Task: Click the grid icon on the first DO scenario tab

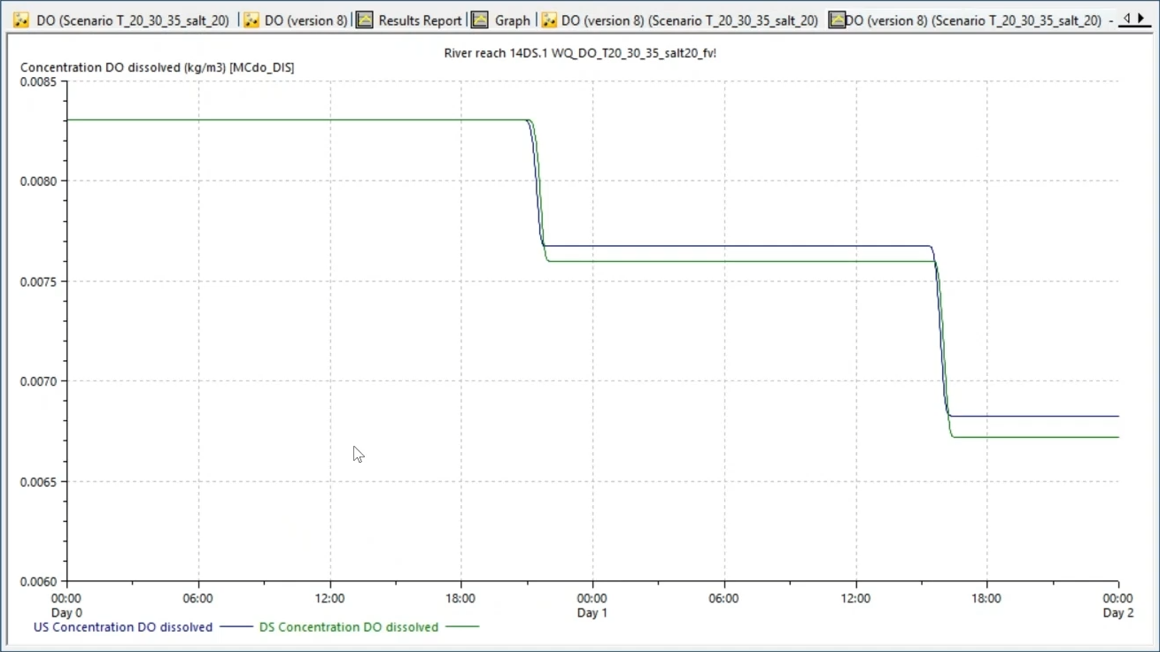Action: pyautogui.click(x=21, y=19)
